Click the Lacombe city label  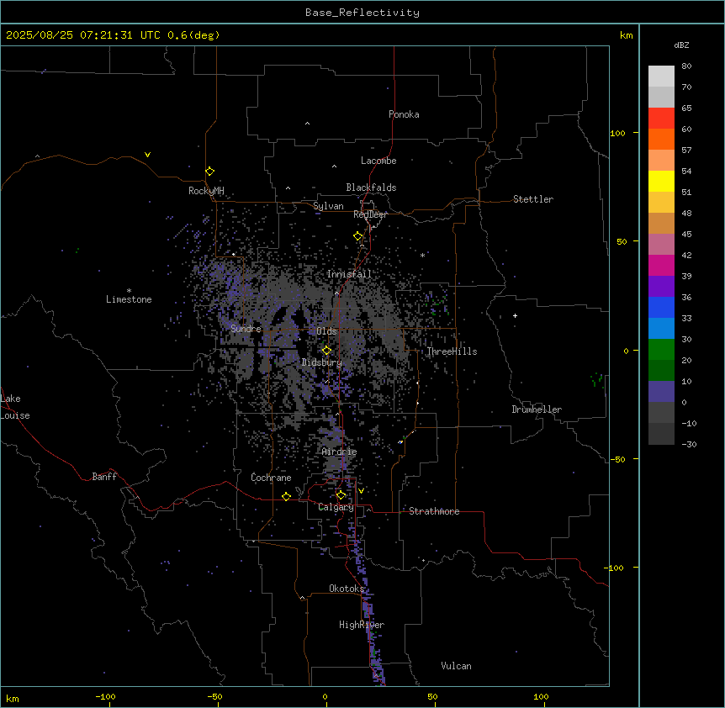tap(378, 161)
